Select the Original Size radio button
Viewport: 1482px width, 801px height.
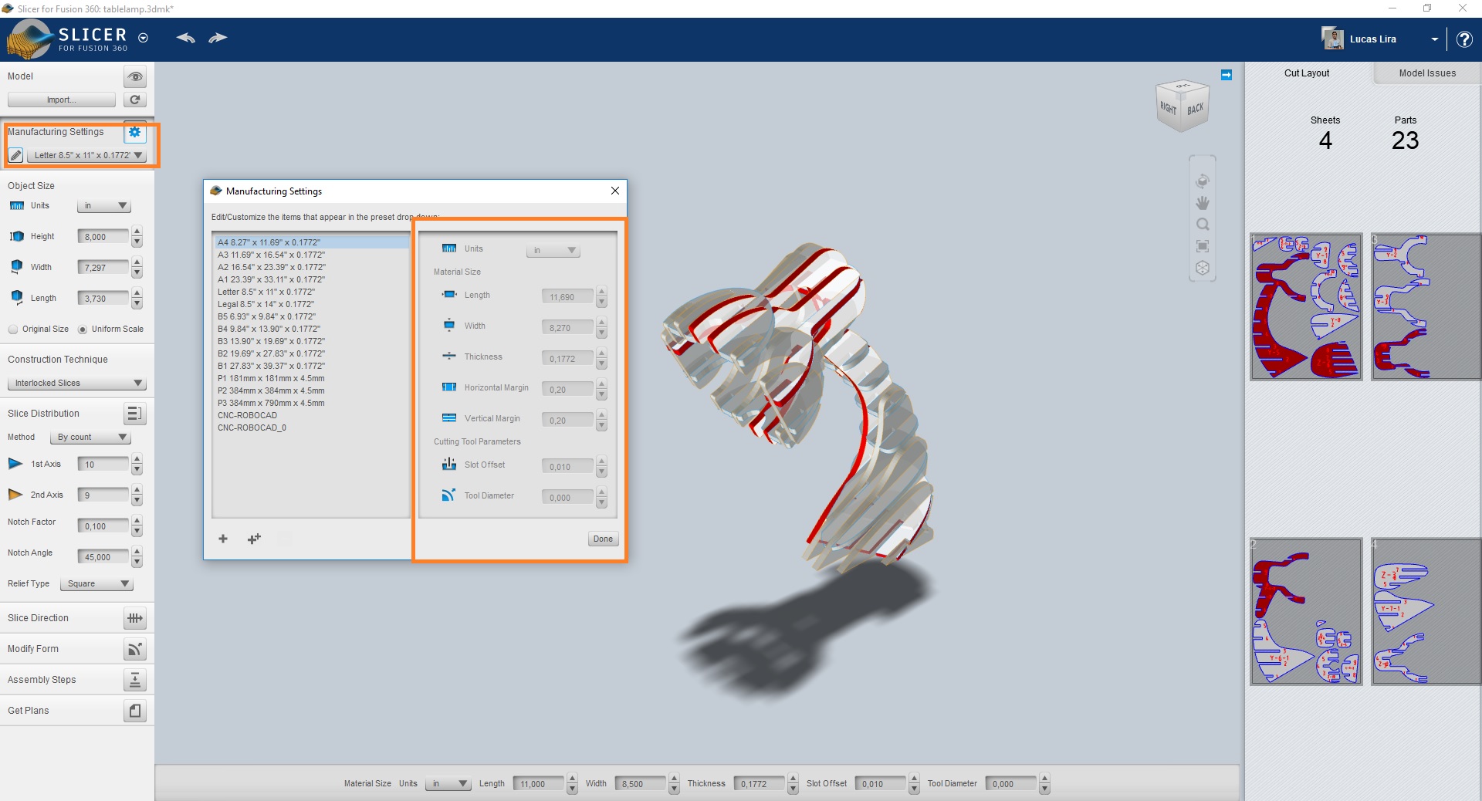(x=13, y=330)
